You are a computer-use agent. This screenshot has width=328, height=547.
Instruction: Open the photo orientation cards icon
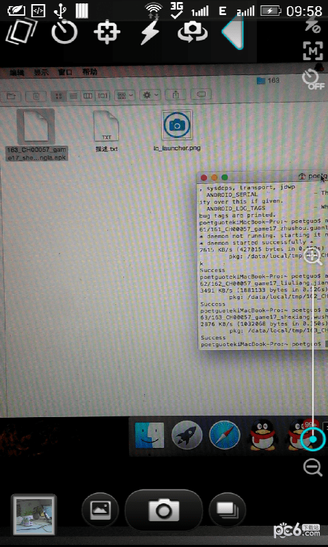(22, 31)
